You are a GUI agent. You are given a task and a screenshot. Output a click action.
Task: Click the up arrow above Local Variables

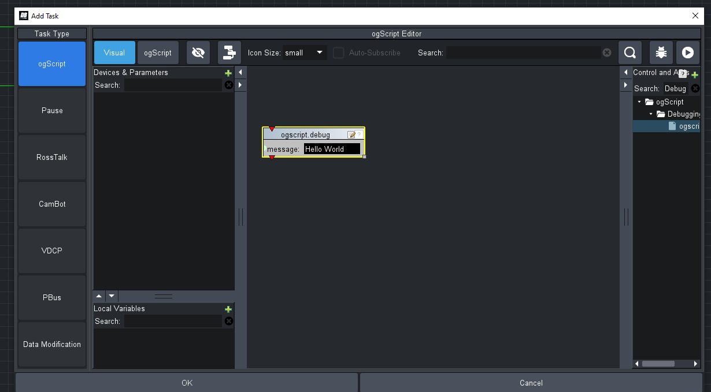(x=99, y=296)
